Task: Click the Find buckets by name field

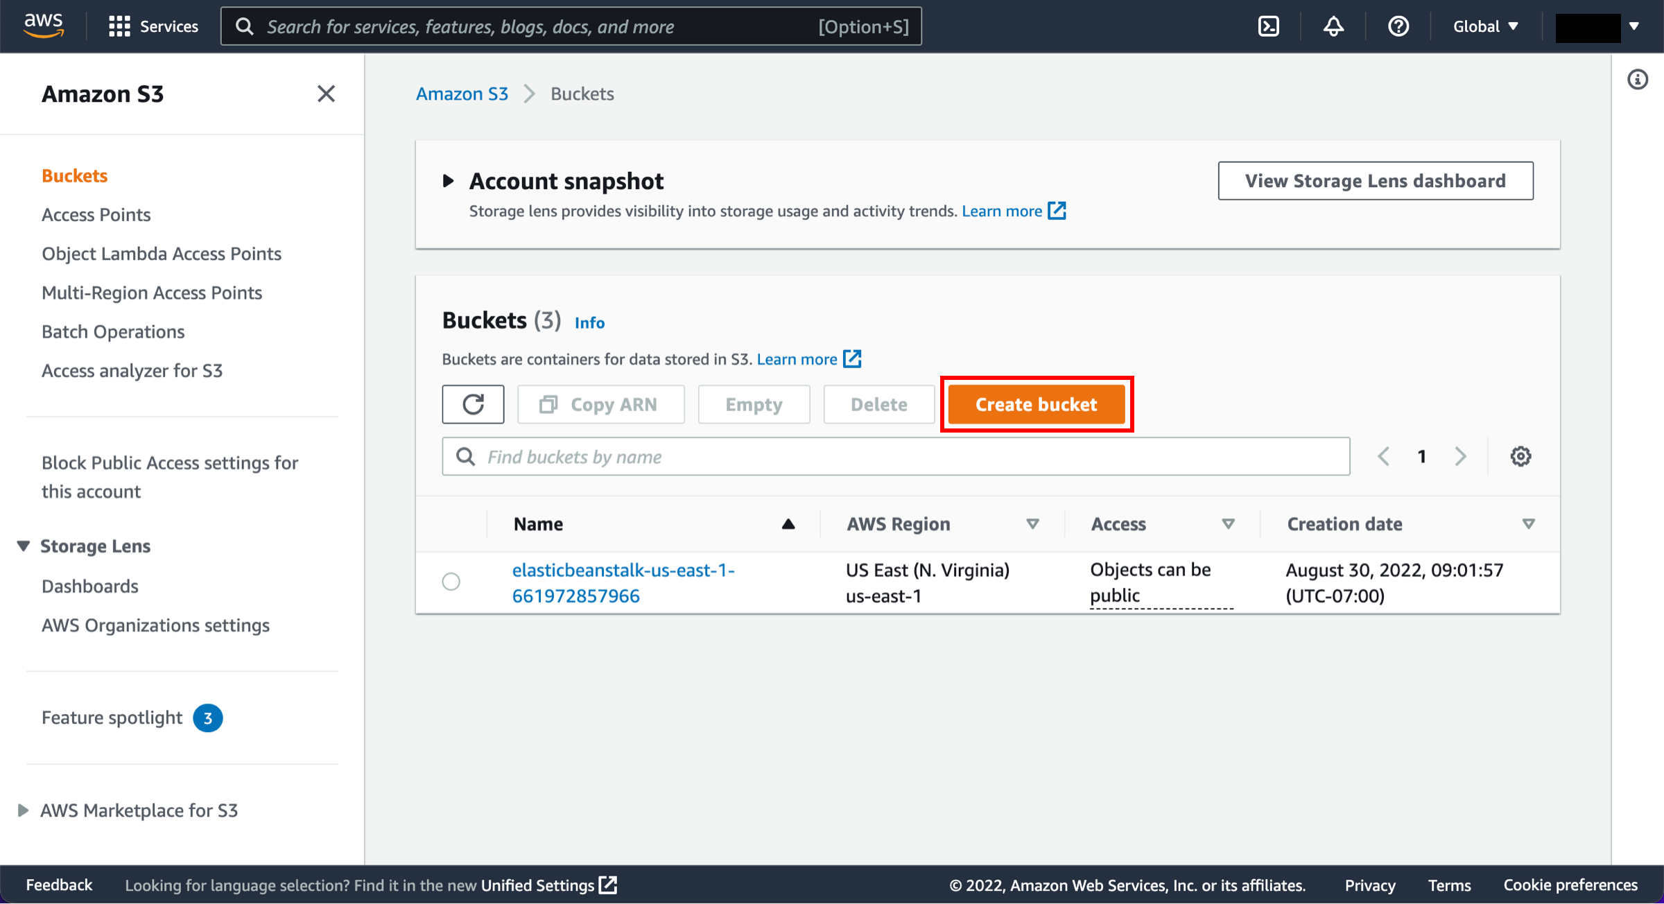Action: pos(894,457)
